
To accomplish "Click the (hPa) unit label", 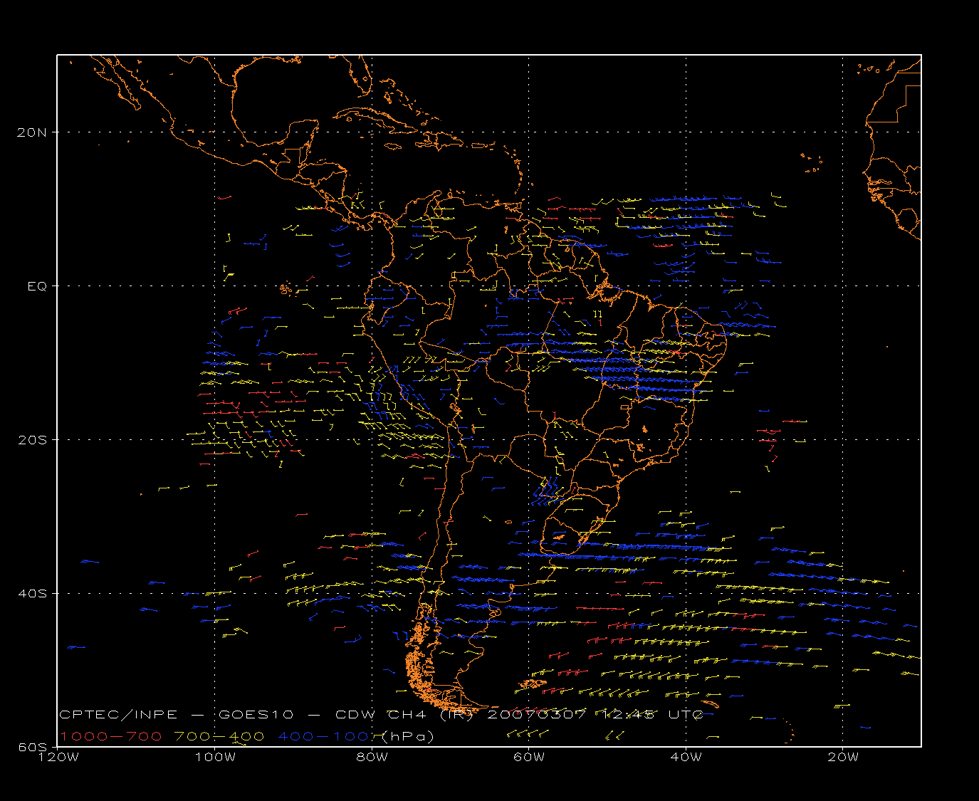I will click(x=408, y=736).
